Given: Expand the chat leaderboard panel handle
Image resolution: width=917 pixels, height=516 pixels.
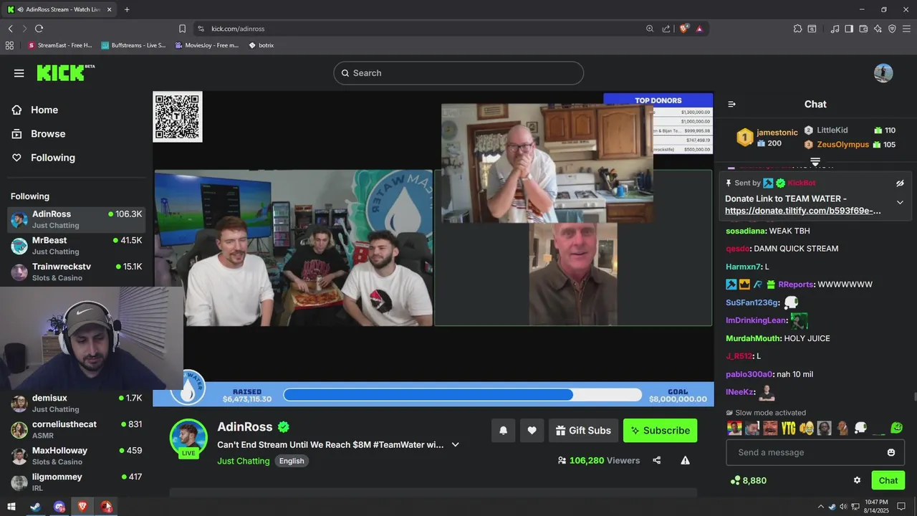Looking at the screenshot, I should (x=815, y=161).
